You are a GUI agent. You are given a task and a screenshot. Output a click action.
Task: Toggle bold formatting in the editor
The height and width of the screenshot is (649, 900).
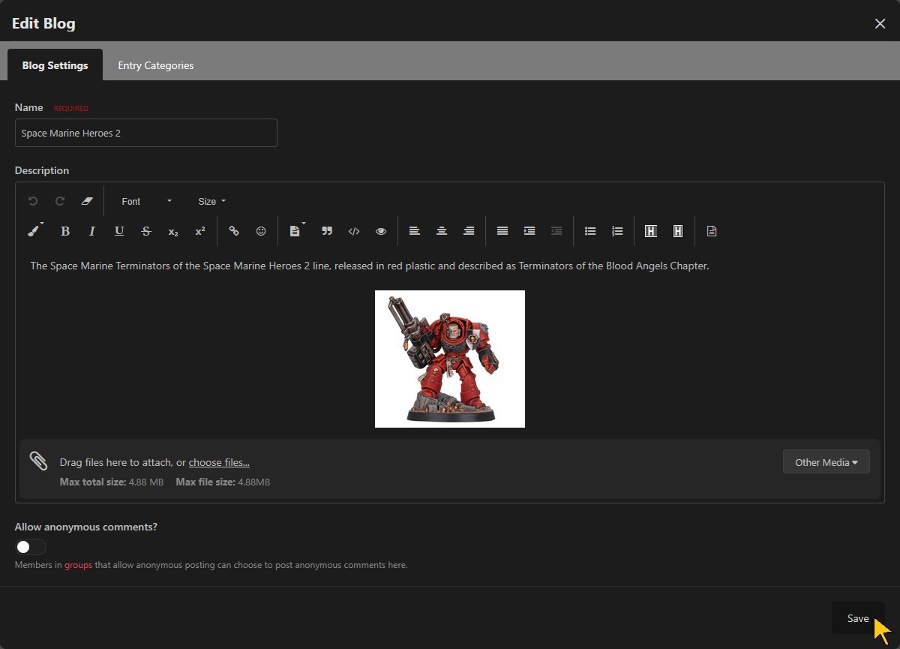65,231
